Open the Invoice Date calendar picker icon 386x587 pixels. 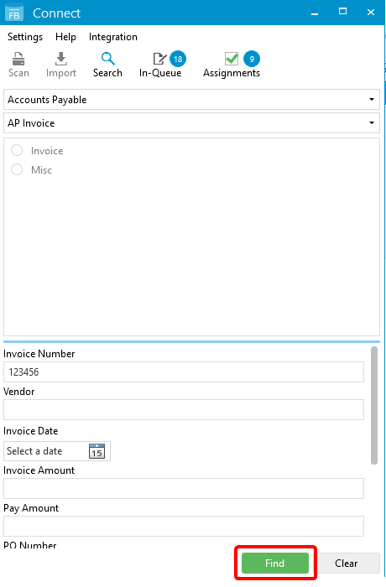tap(96, 451)
